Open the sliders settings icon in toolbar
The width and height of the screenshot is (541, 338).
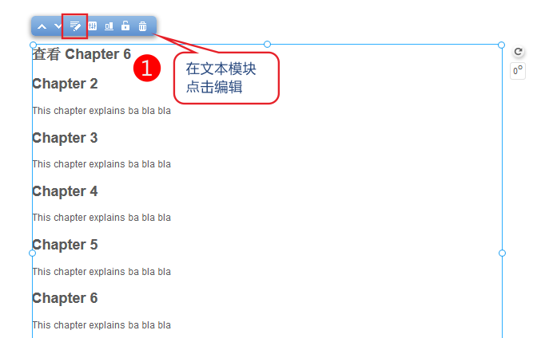(93, 26)
